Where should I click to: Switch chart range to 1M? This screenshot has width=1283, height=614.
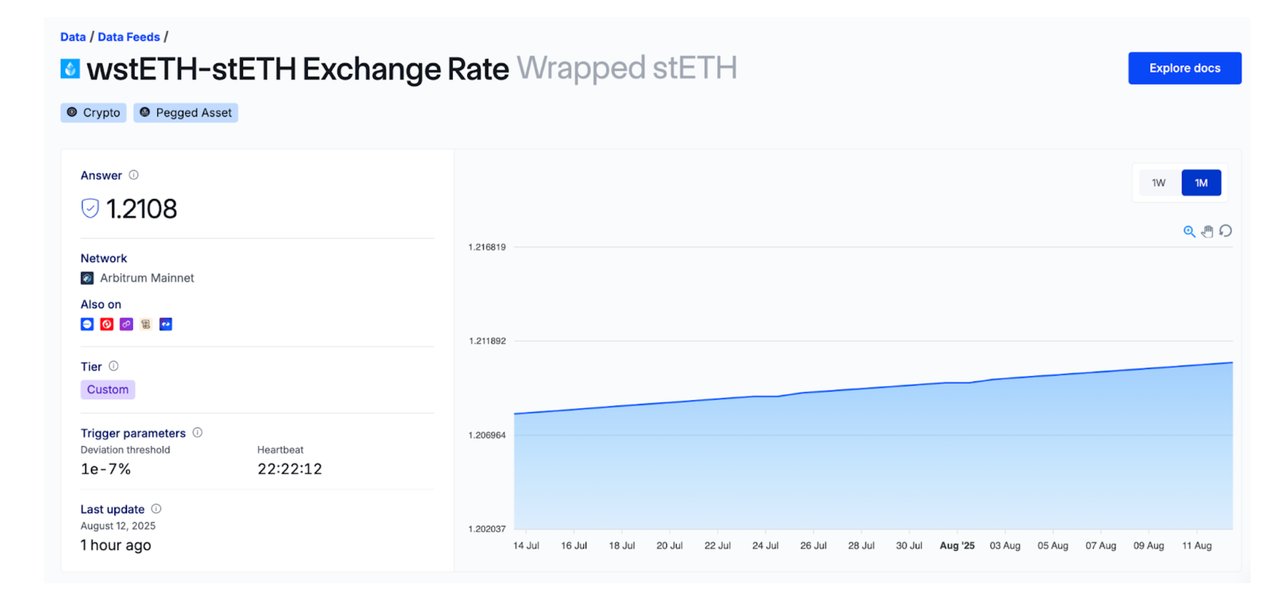pos(1201,183)
